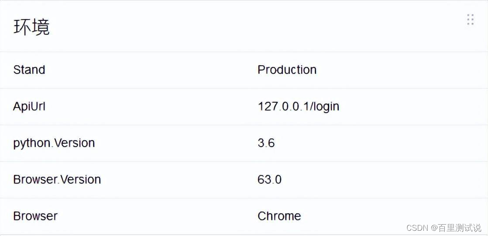Open the @百里测试说 author watermark

[x=456, y=228]
